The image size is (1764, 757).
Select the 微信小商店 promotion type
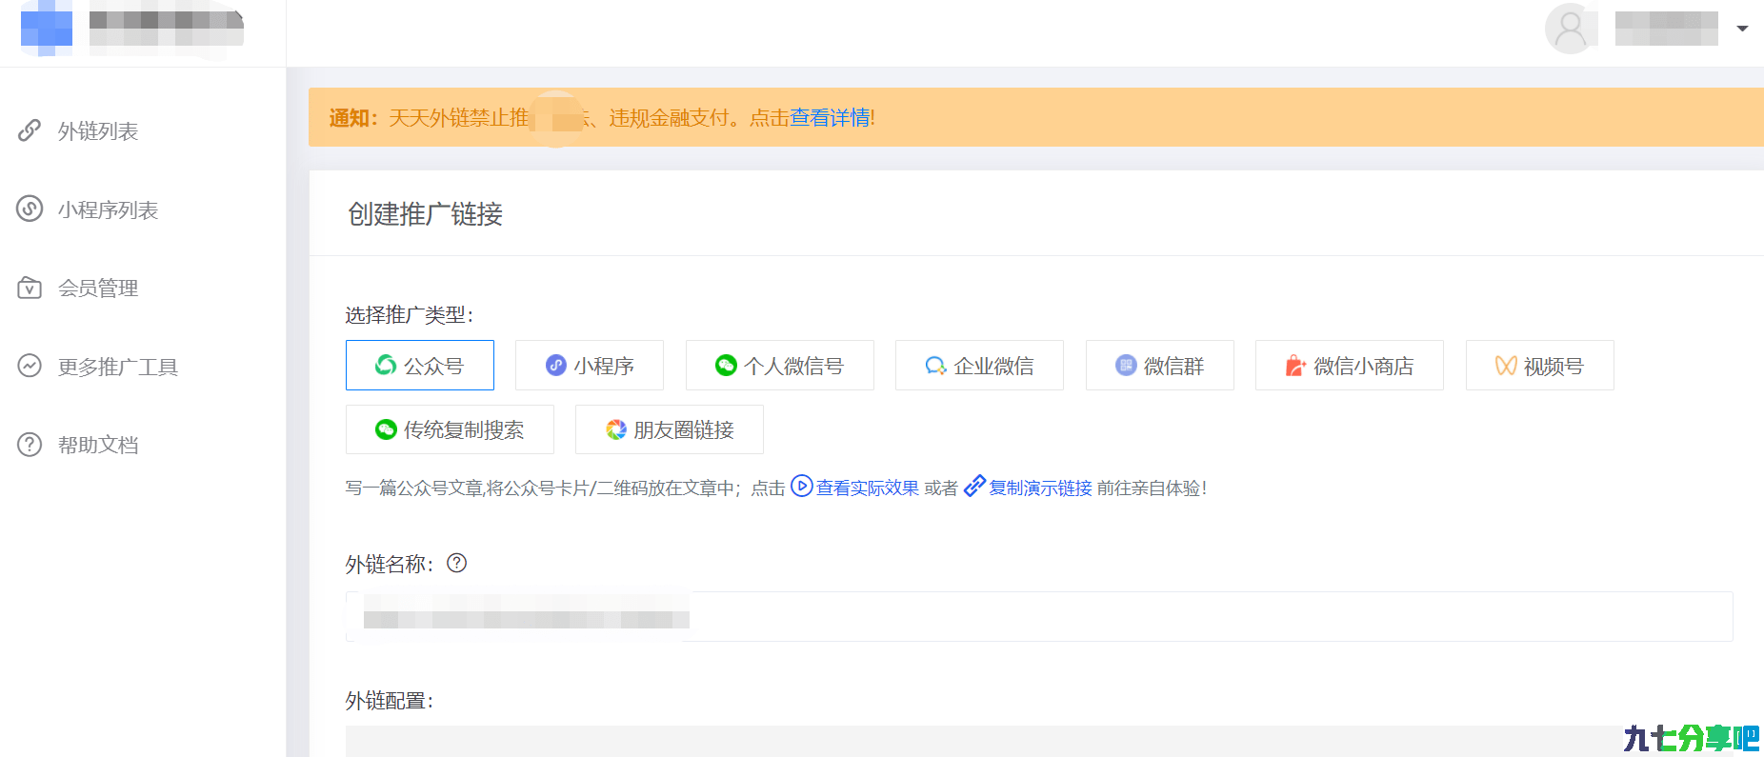(1350, 365)
